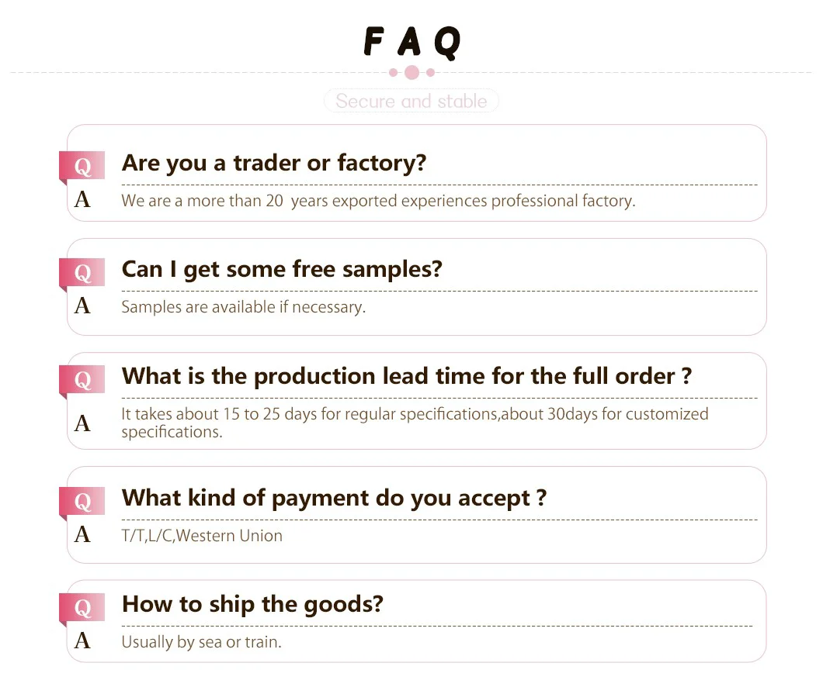
Task: Click the pink Q icon beside production lead time
Action: click(x=82, y=380)
